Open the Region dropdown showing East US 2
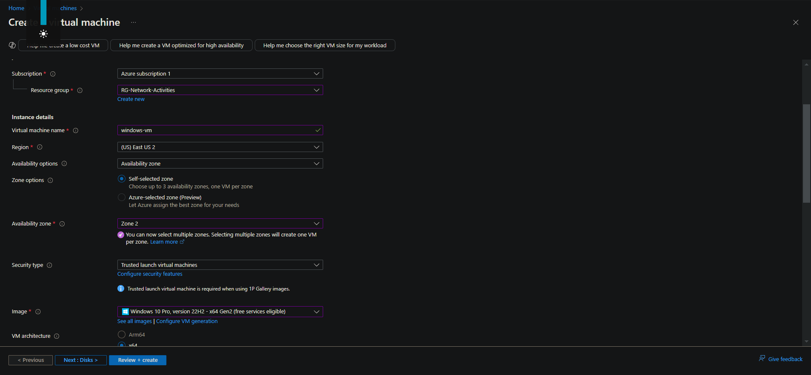This screenshot has height=375, width=811. tap(220, 147)
